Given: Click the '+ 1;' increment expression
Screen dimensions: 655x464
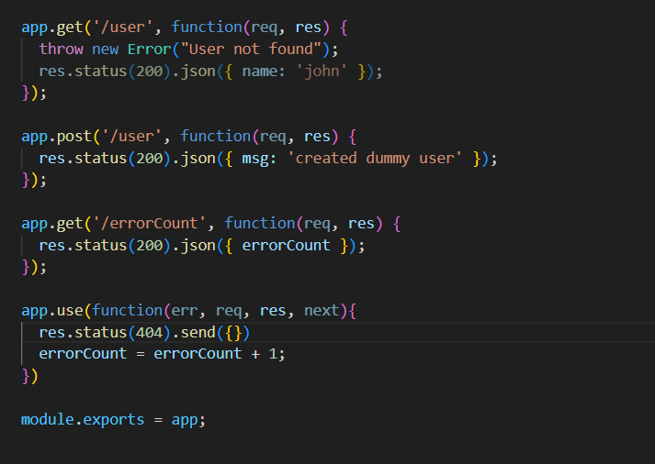Looking at the screenshot, I should [x=268, y=354].
